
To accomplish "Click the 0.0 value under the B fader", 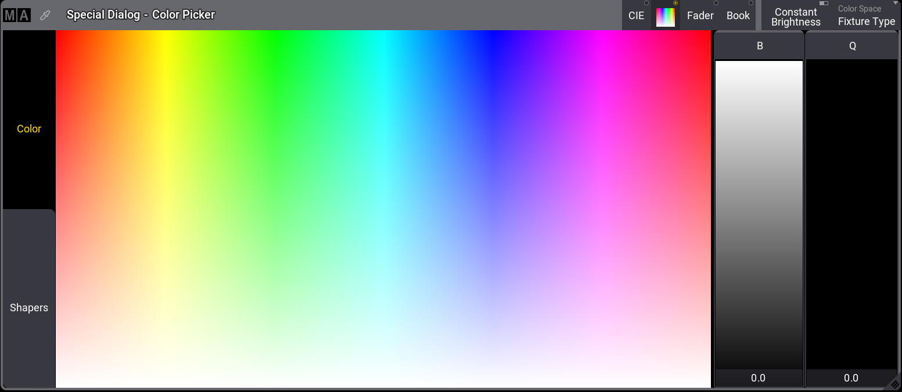I will click(x=759, y=377).
